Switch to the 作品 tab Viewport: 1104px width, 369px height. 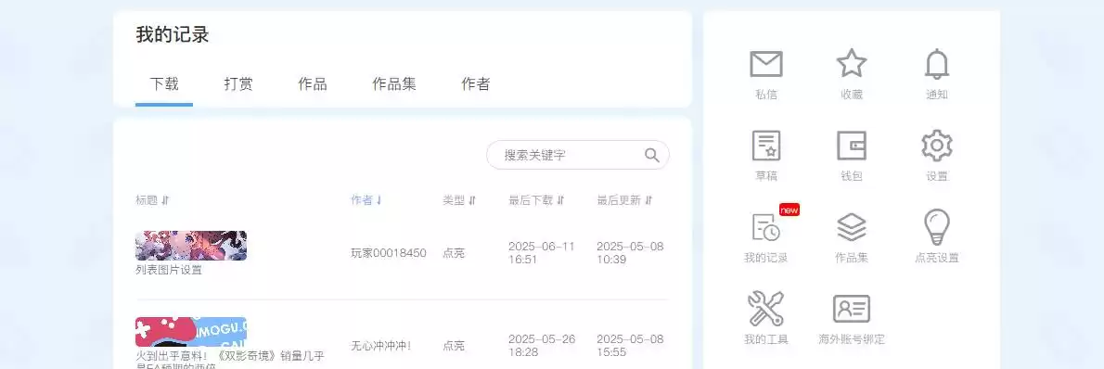click(313, 84)
